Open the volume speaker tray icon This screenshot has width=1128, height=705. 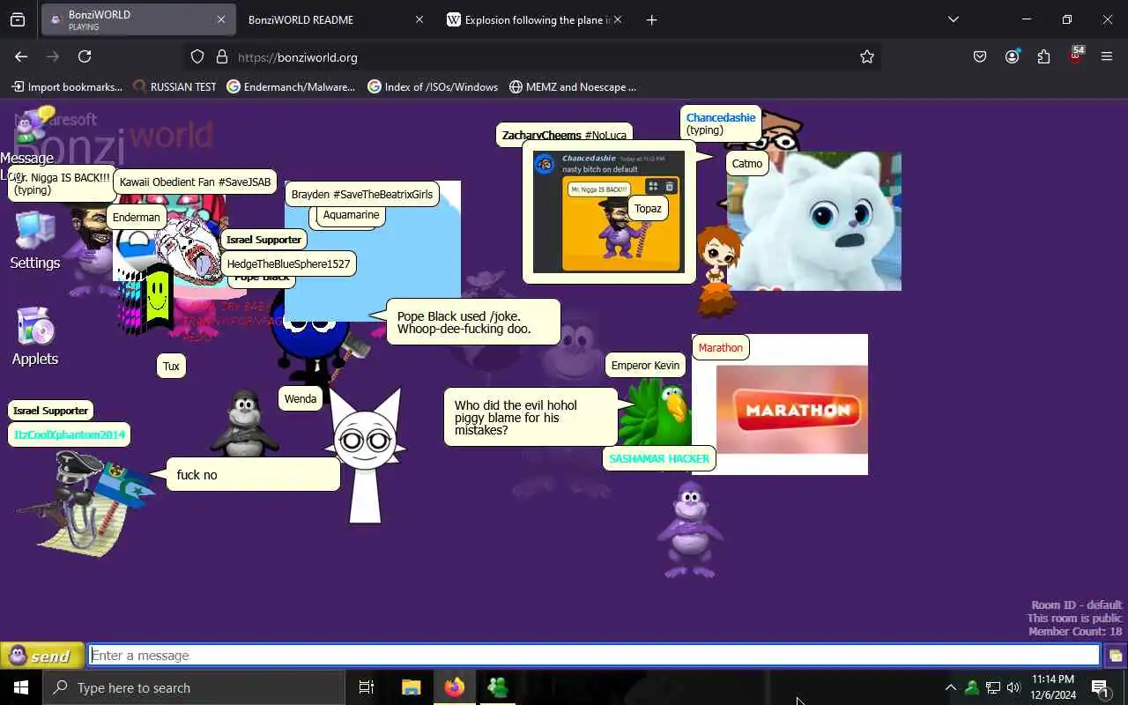click(1013, 687)
